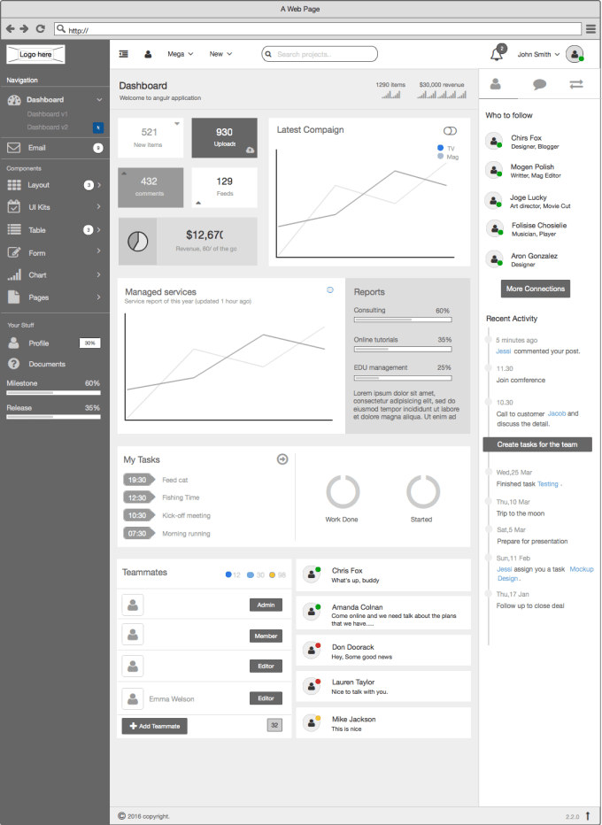The width and height of the screenshot is (602, 825).
Task: Click Joge Lucky avatar icon
Action: (494, 200)
